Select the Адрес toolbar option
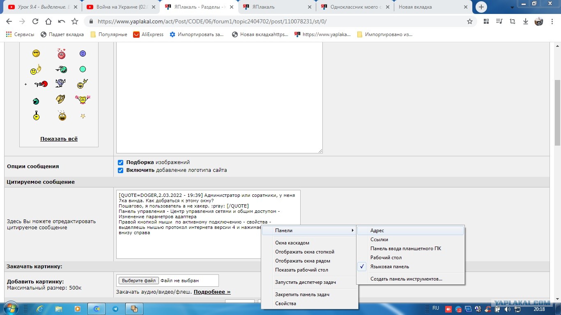Image resolution: width=561 pixels, height=315 pixels. click(x=411, y=231)
